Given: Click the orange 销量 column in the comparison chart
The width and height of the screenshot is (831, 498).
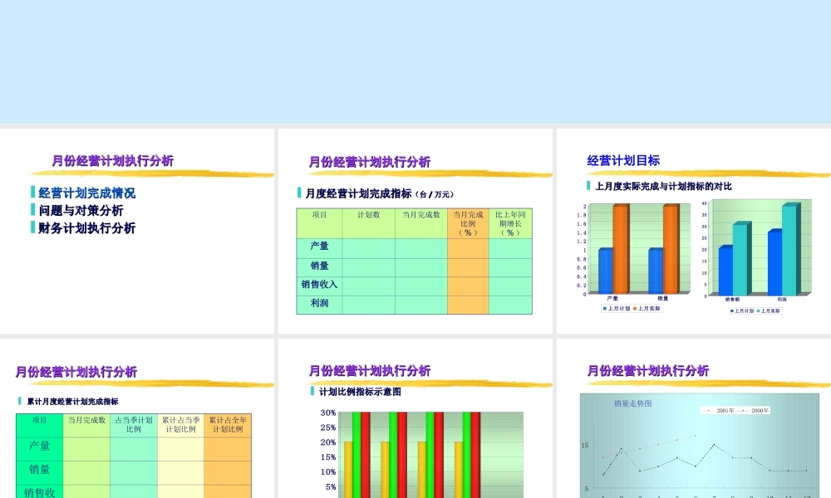Looking at the screenshot, I should [x=670, y=250].
